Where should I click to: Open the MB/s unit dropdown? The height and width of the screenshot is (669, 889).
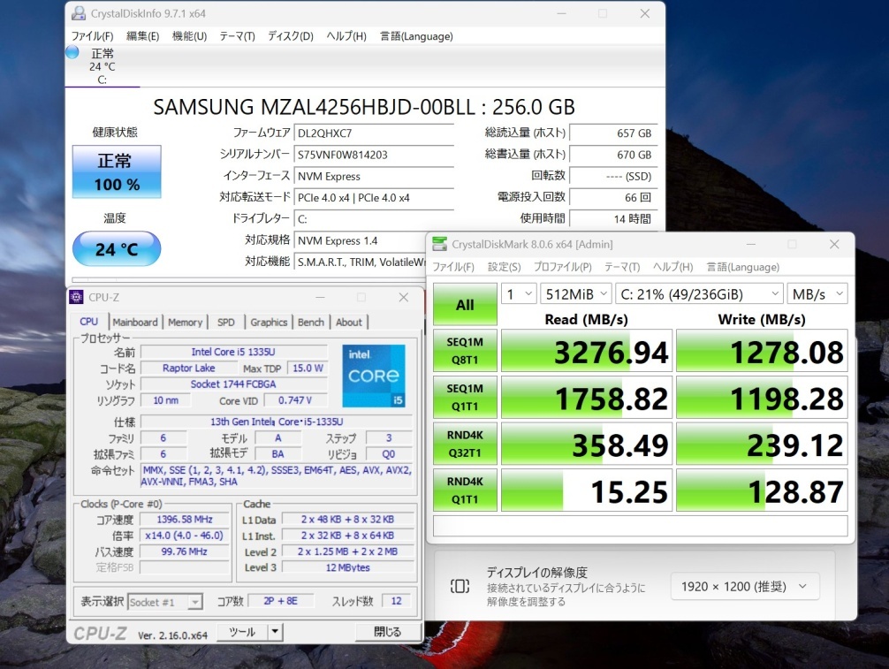(x=818, y=293)
